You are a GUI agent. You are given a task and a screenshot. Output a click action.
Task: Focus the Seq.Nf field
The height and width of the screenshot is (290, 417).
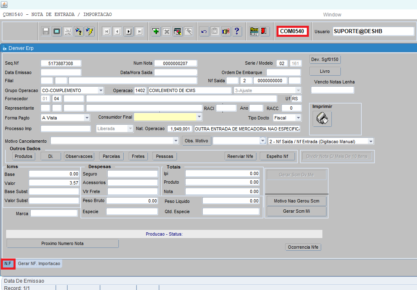pos(61,63)
